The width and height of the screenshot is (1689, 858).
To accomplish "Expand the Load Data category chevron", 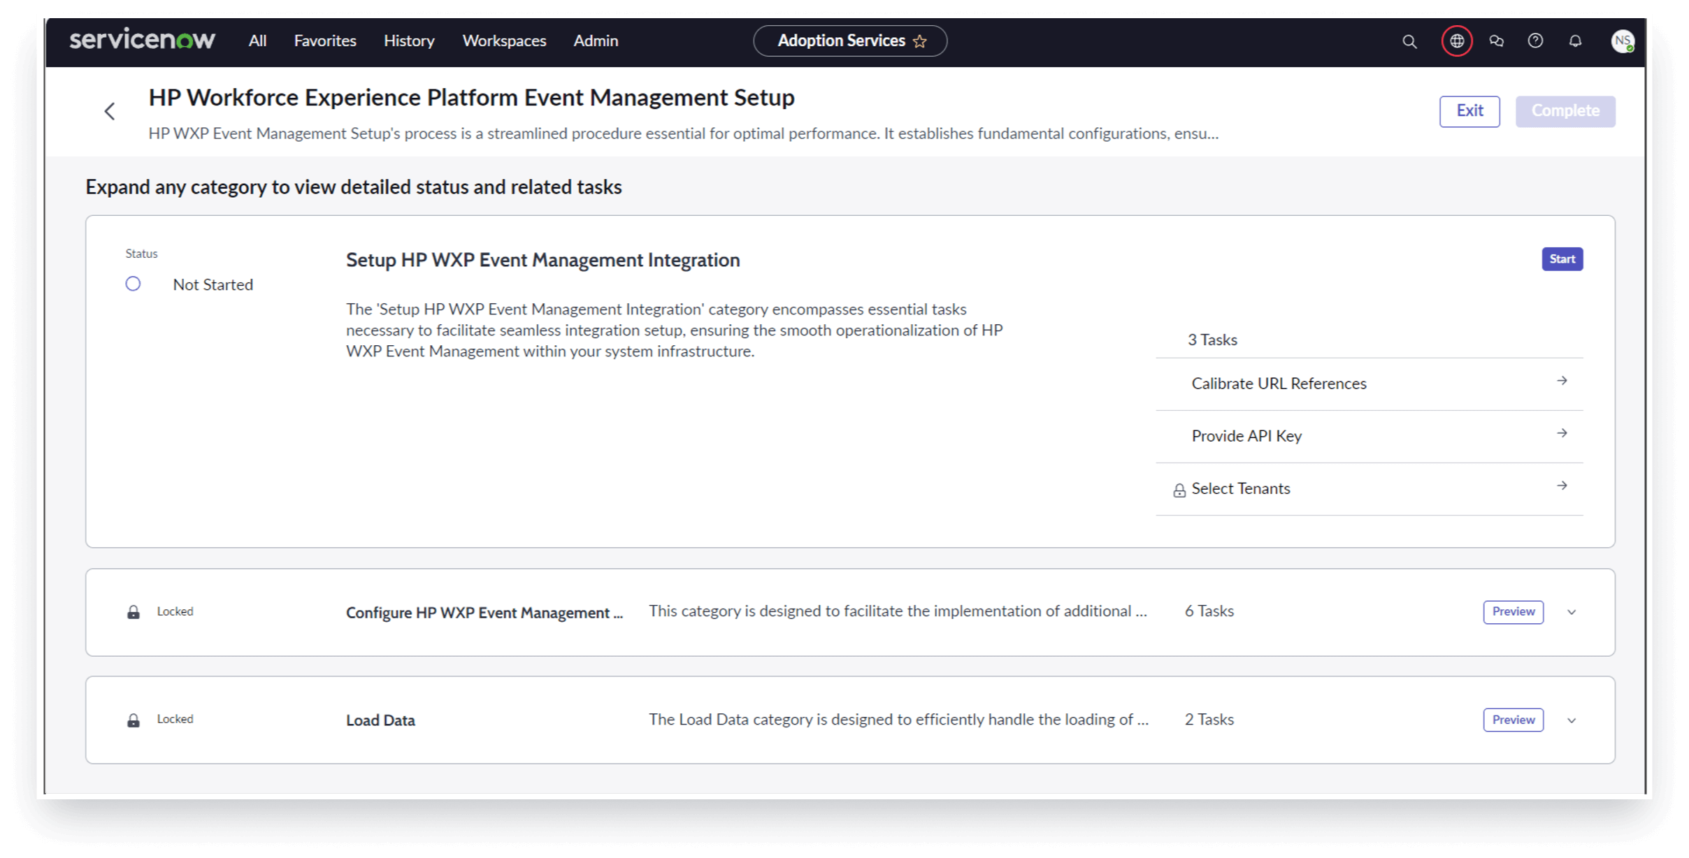I will tap(1572, 720).
